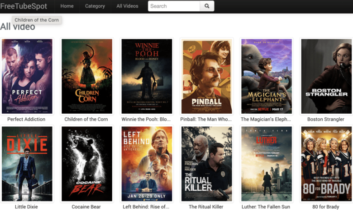The width and height of the screenshot is (353, 212).
Task: Open the Perfect Addiction poster thumbnail
Action: [27, 76]
